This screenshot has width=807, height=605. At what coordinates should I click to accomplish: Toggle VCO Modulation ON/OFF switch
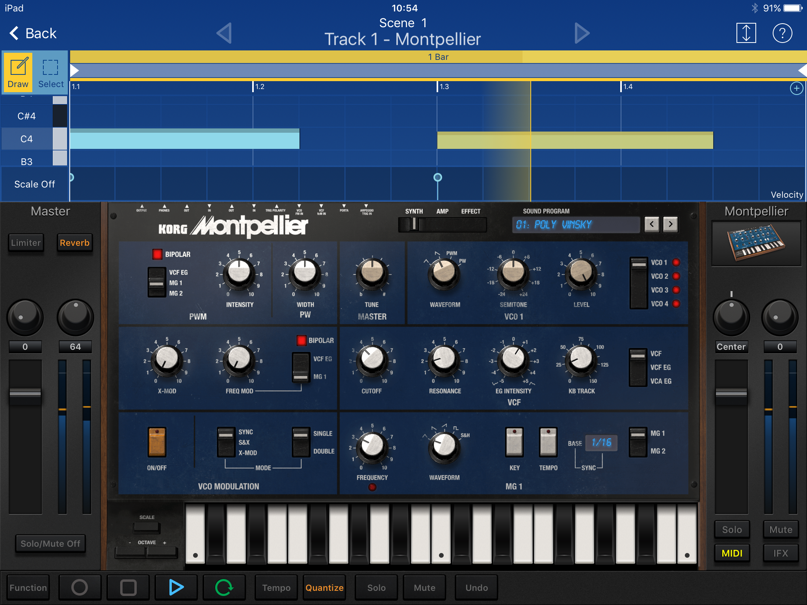157,442
